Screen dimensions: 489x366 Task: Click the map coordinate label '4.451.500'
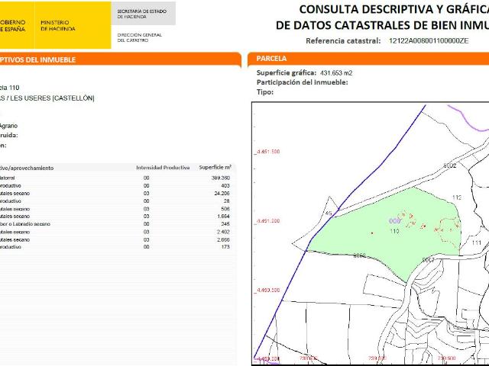(x=268, y=152)
